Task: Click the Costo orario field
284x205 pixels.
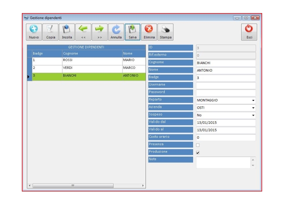Action: pos(226,137)
